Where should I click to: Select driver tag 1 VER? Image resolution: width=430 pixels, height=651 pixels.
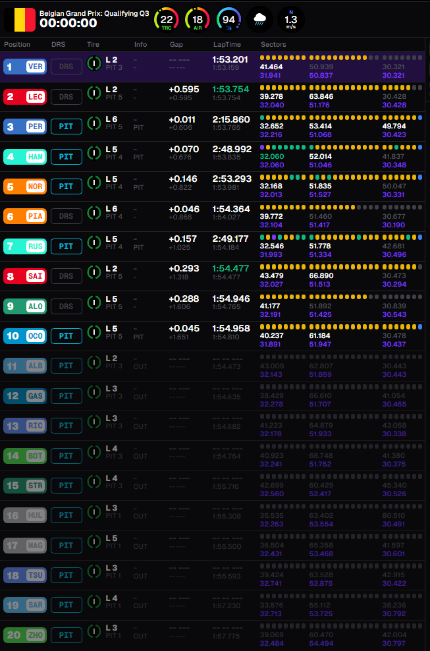tap(25, 67)
